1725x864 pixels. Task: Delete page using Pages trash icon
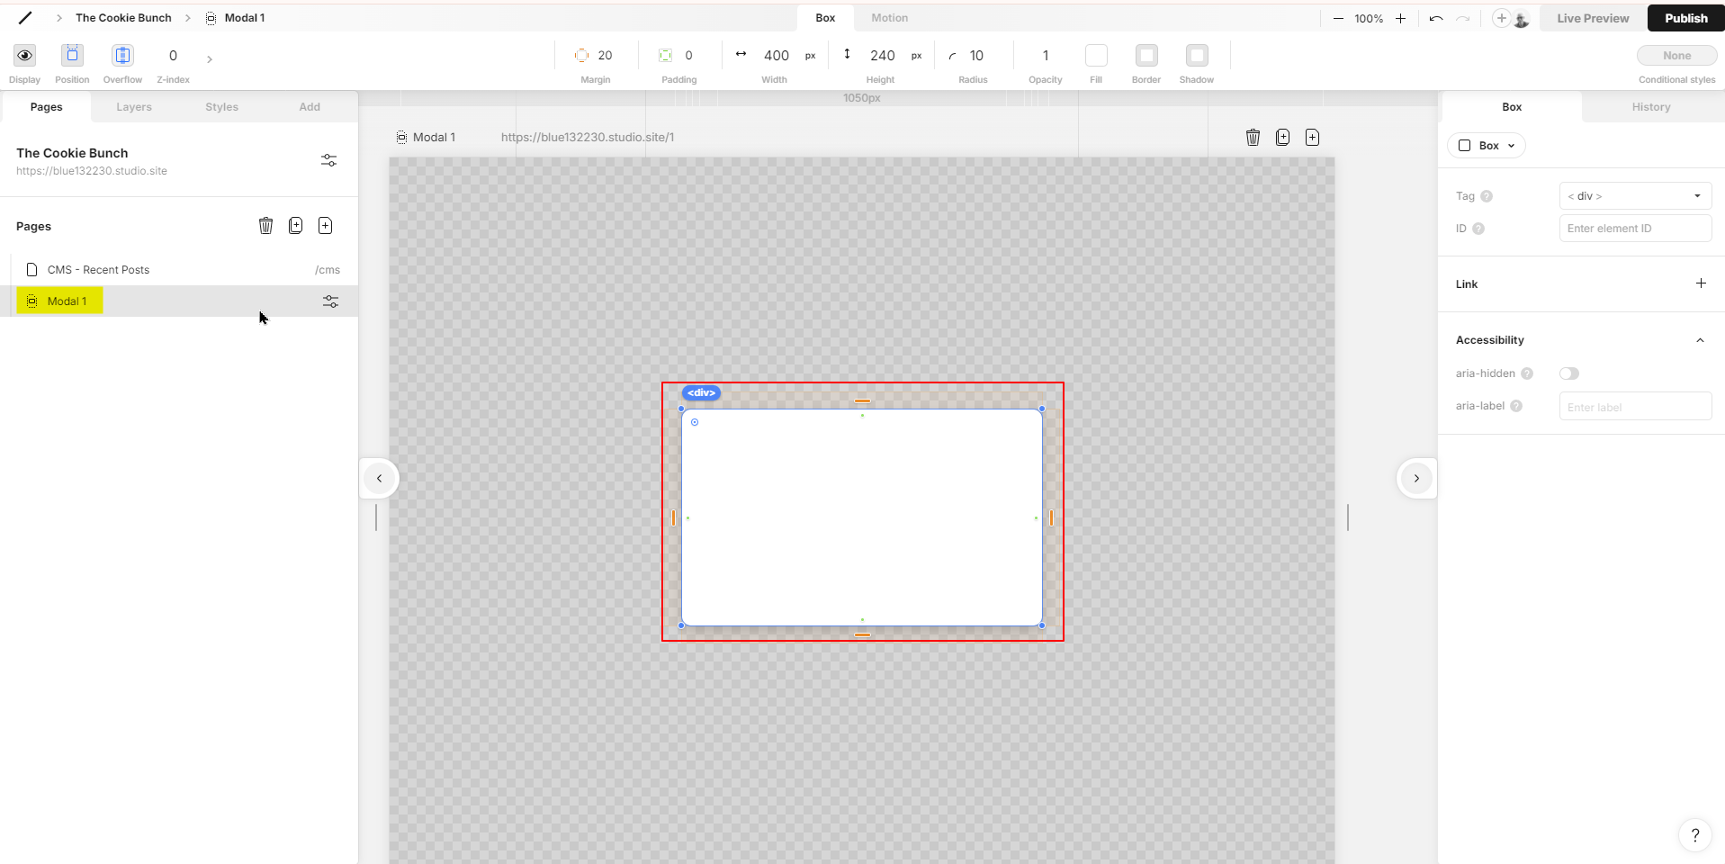265,226
